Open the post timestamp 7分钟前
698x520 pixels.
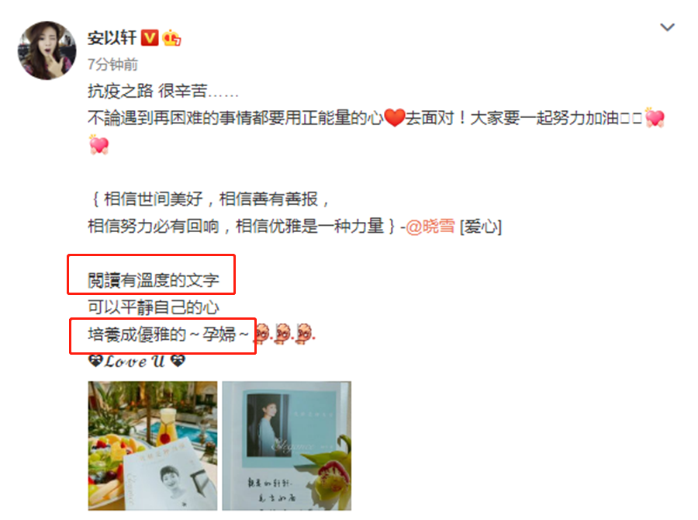coord(112,64)
